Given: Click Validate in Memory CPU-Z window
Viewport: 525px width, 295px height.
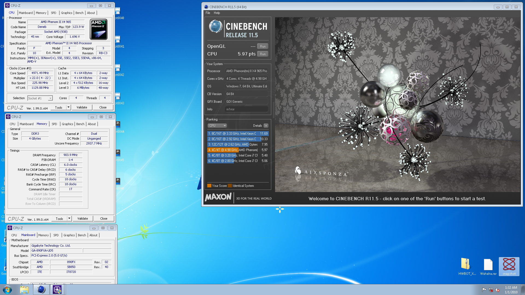Looking at the screenshot, I should point(83,219).
